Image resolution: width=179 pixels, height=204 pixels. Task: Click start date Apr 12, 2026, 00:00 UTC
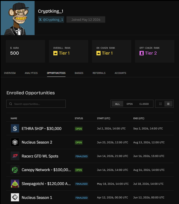click(112, 197)
